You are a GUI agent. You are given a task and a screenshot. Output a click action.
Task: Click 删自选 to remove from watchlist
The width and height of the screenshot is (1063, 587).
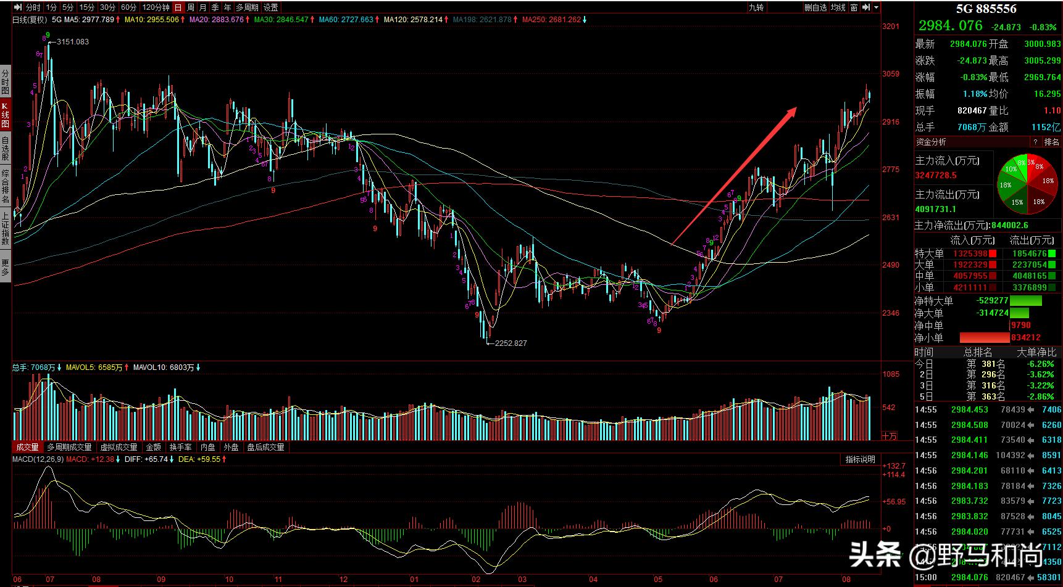(815, 7)
